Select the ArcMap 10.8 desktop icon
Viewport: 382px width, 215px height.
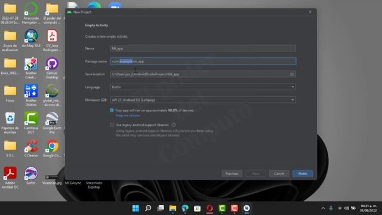(x=31, y=38)
